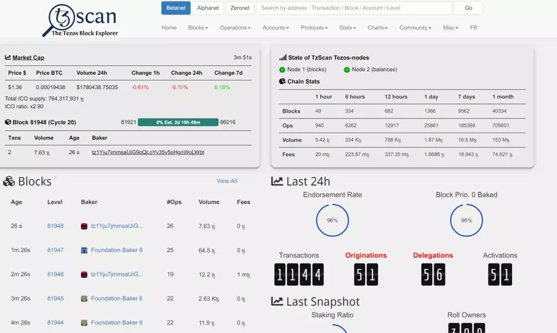
Task: Click the Change 1h value -0.61%
Action: pyautogui.click(x=140, y=87)
